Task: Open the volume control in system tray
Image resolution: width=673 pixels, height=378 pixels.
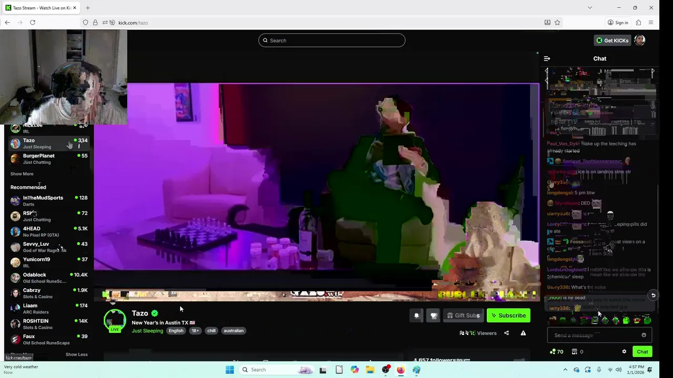Action: pos(618,370)
